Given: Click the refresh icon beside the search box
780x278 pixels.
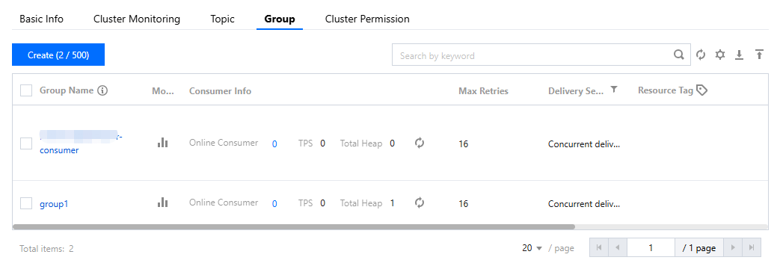Looking at the screenshot, I should tap(701, 55).
